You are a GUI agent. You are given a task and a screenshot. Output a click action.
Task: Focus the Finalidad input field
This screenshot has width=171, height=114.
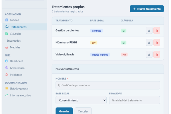(x=135, y=100)
